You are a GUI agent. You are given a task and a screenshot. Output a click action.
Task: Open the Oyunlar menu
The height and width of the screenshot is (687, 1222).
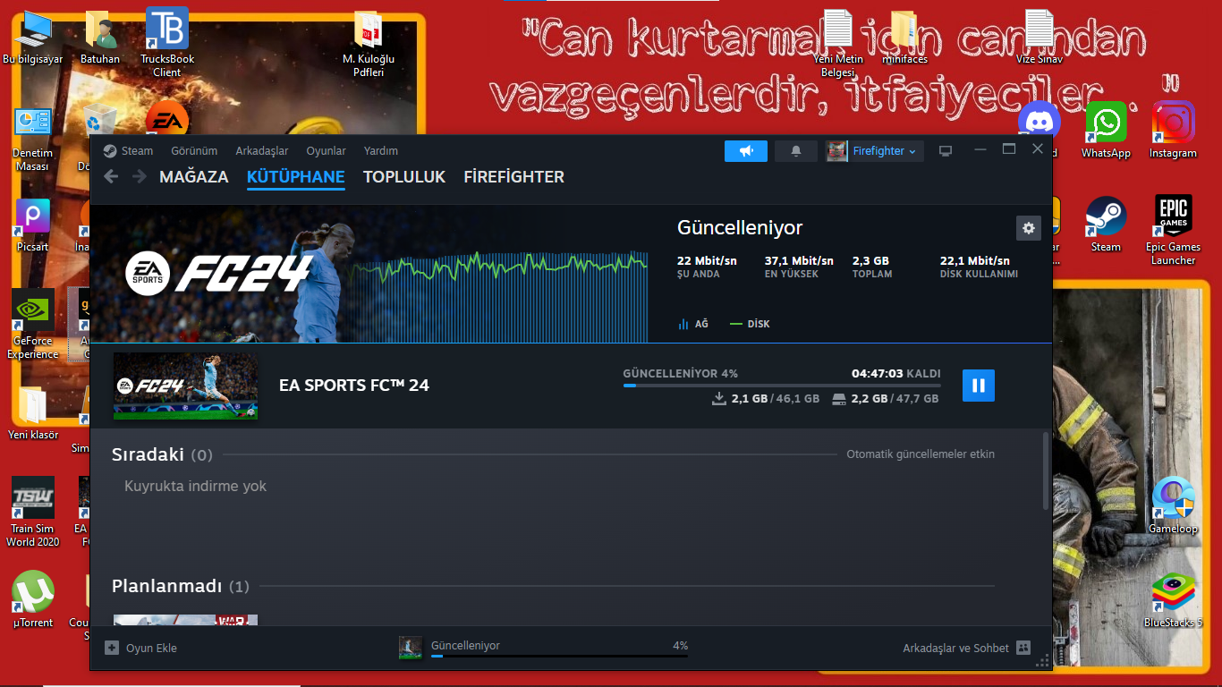pyautogui.click(x=326, y=151)
